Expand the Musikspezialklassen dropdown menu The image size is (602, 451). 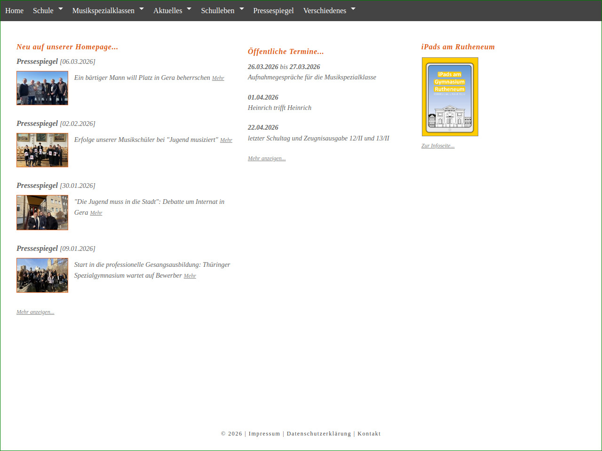(x=108, y=10)
